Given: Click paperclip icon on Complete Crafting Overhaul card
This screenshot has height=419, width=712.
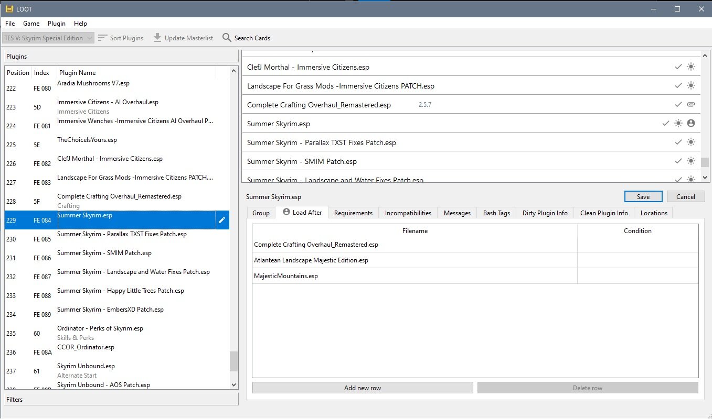Looking at the screenshot, I should point(690,105).
